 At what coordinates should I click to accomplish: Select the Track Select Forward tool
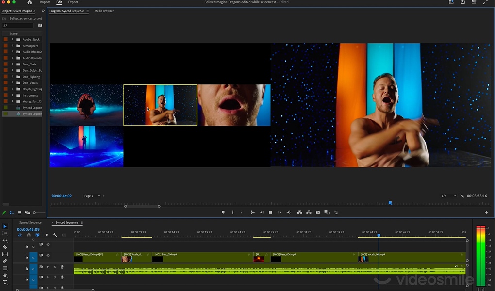[x=5, y=233]
